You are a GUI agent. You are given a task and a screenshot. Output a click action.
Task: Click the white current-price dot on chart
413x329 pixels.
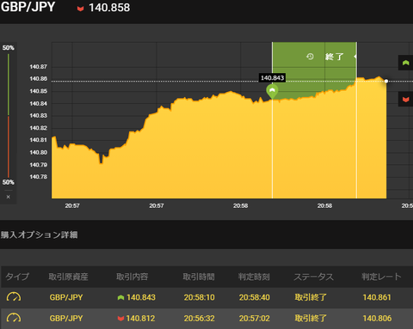pos(386,81)
